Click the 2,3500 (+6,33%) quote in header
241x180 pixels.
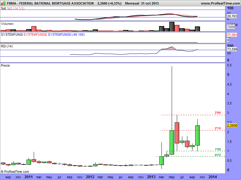coord(109,3)
